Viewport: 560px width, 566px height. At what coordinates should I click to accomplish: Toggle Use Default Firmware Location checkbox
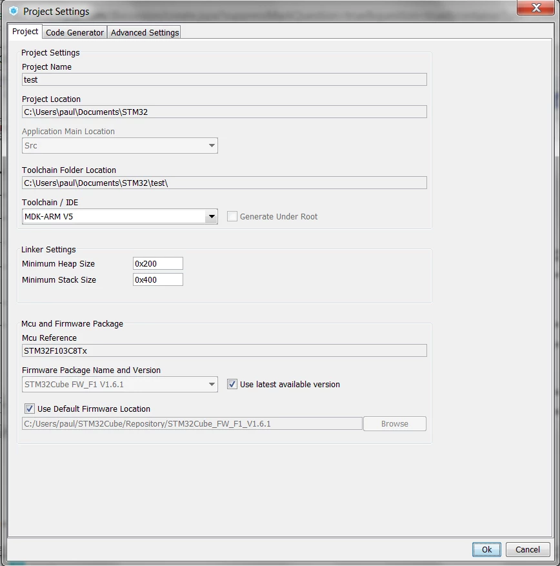pyautogui.click(x=30, y=409)
